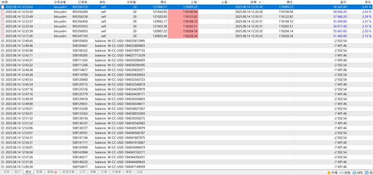The width and height of the screenshot is (373, 175).
Task: Click sell icon of order 905356238
Action: tap(2, 17)
